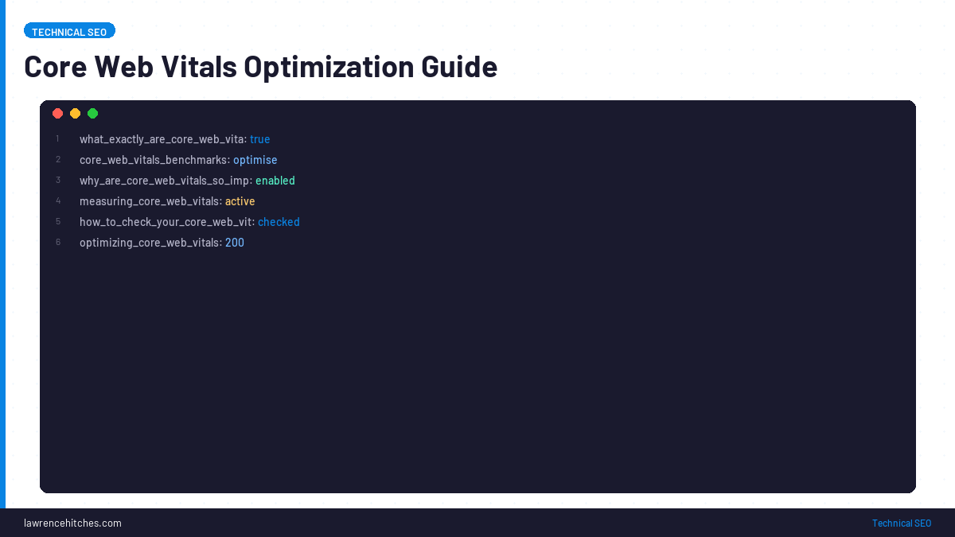Click the green traffic-light dot

point(92,113)
